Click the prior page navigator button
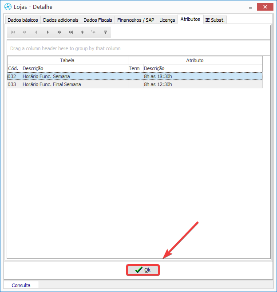This screenshot has height=292, width=277. (x=24, y=32)
